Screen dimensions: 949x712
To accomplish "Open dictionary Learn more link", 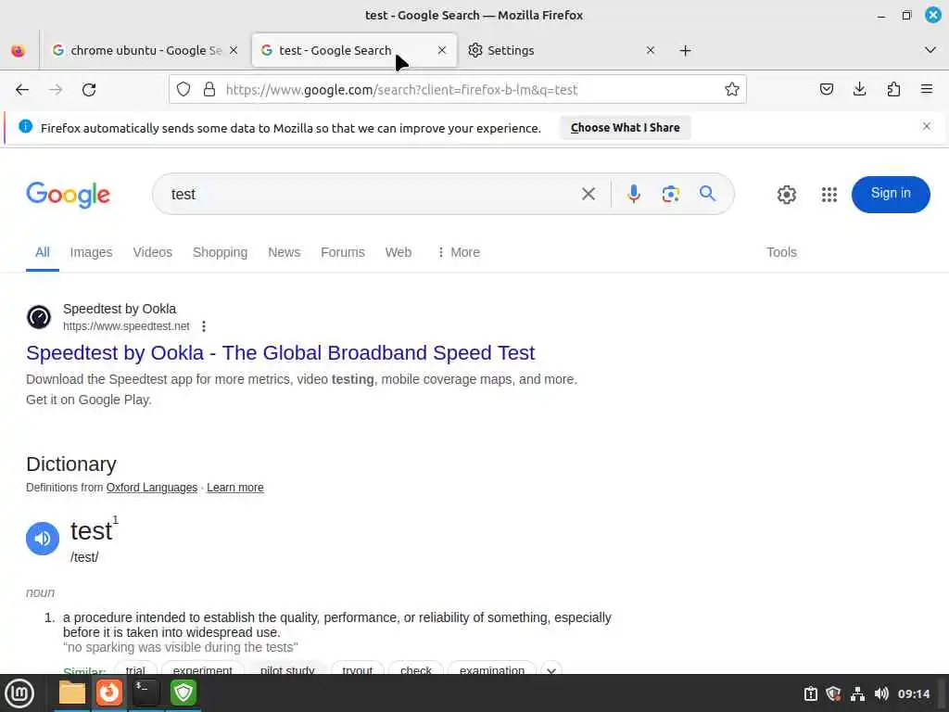I will 235,488.
